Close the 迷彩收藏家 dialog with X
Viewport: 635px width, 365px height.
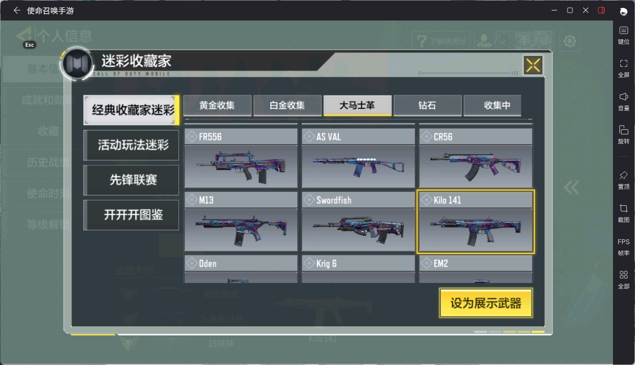533,65
